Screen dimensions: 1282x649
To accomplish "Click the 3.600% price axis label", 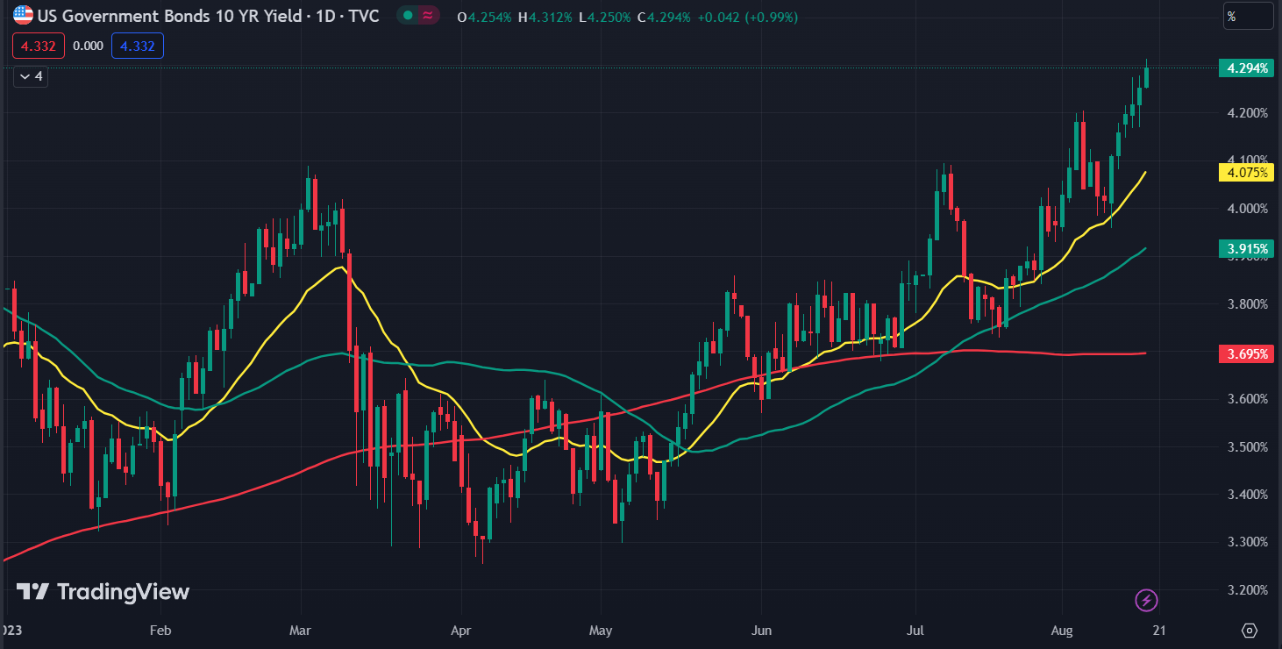I will click(x=1246, y=398).
